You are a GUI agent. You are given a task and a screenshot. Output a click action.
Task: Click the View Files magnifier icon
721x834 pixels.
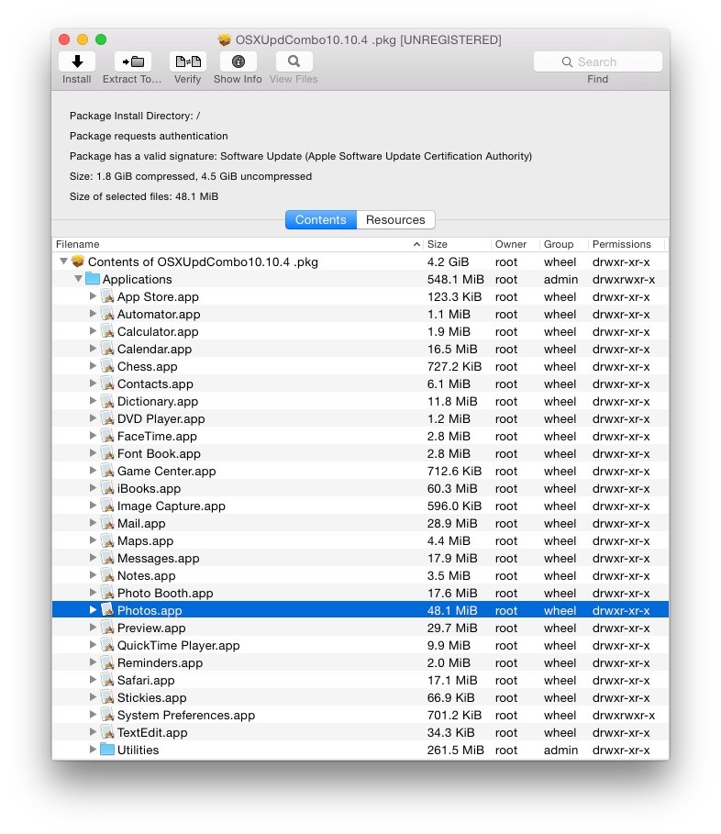tap(294, 61)
